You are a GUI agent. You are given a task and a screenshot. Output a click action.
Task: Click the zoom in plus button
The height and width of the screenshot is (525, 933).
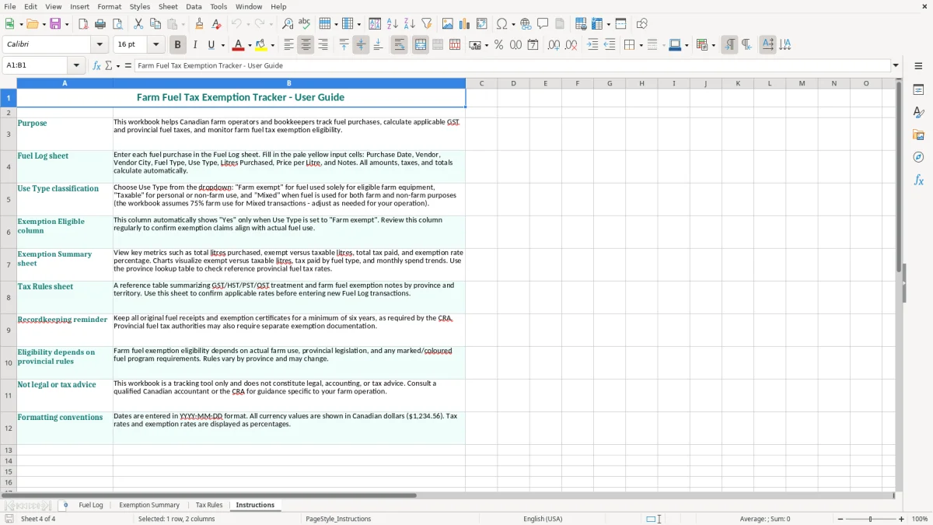click(x=902, y=519)
